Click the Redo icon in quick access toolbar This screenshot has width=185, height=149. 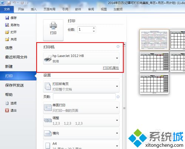(22, 3)
